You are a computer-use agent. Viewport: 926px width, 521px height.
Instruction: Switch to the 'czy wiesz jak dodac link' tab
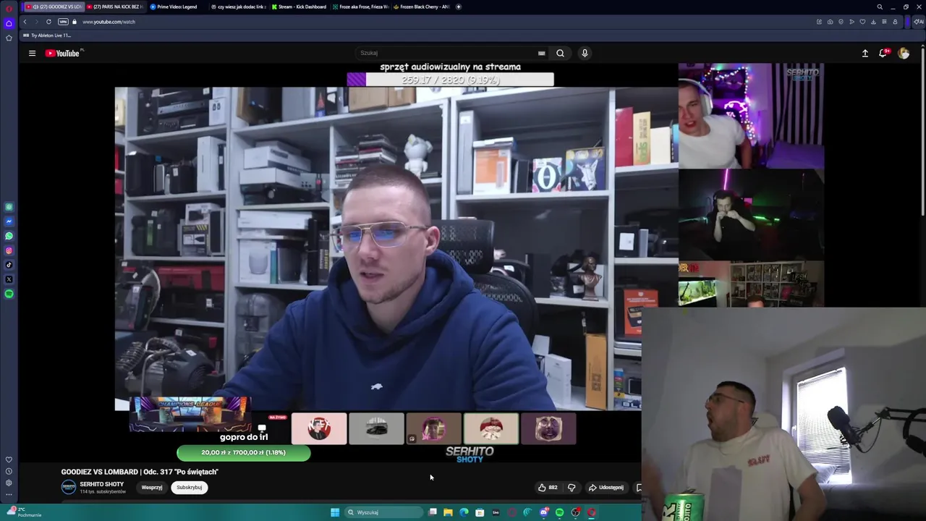[239, 7]
